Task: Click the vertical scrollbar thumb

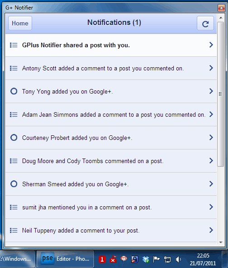Action: point(220,94)
